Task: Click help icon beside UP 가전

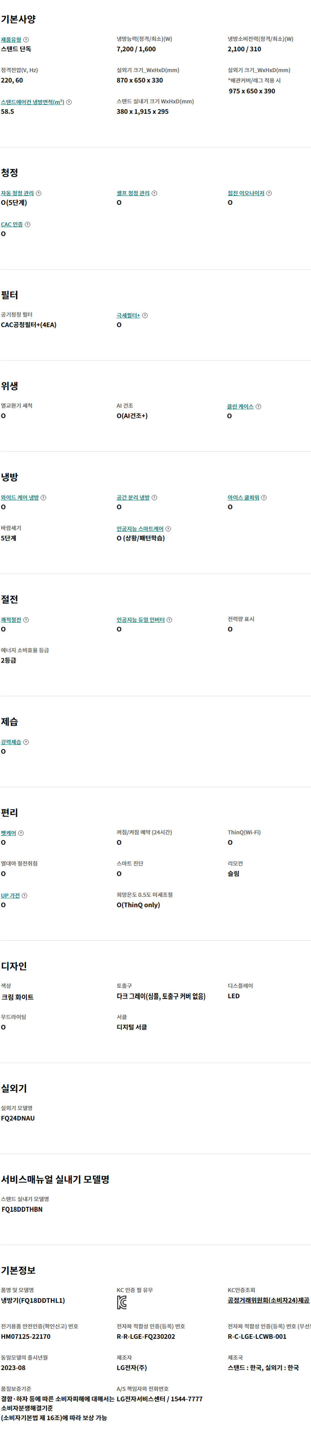Action: coord(24,896)
